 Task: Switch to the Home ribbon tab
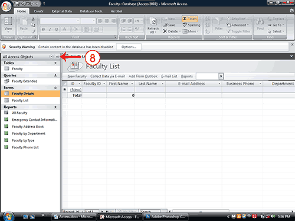(21, 11)
